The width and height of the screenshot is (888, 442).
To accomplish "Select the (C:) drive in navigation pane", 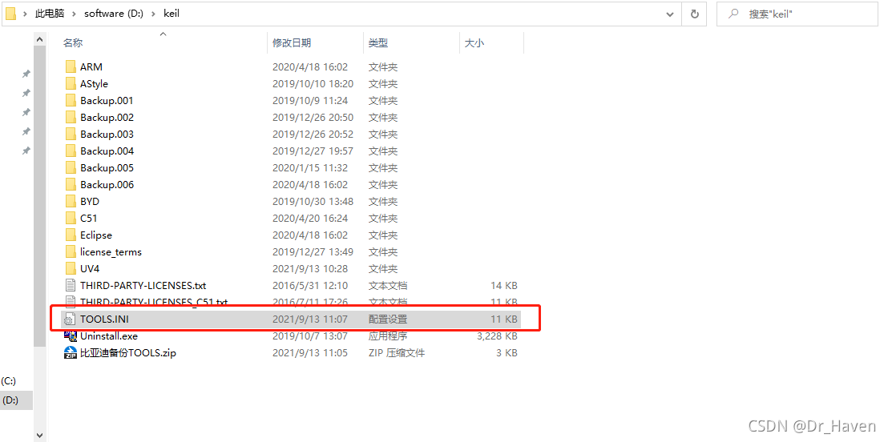I will [x=9, y=381].
